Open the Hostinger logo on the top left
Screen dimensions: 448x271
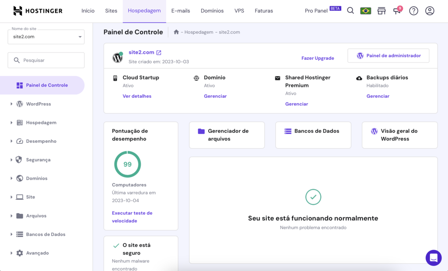pyautogui.click(x=38, y=10)
